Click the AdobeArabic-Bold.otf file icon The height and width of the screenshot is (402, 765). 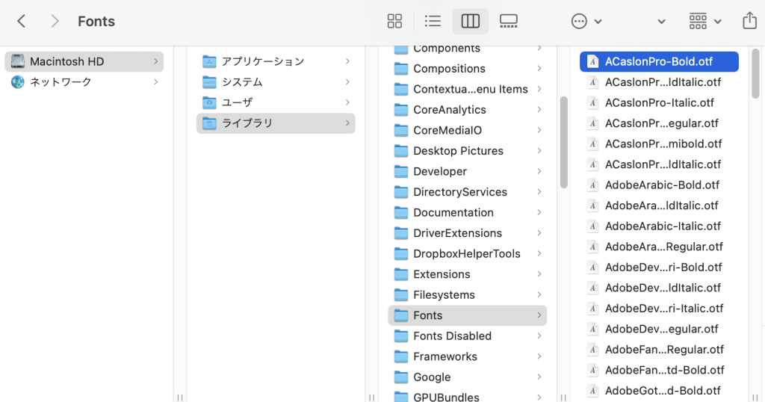pyautogui.click(x=592, y=185)
